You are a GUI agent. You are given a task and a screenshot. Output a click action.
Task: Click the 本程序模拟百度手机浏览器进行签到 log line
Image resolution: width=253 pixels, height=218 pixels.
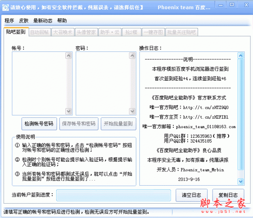click(190, 69)
